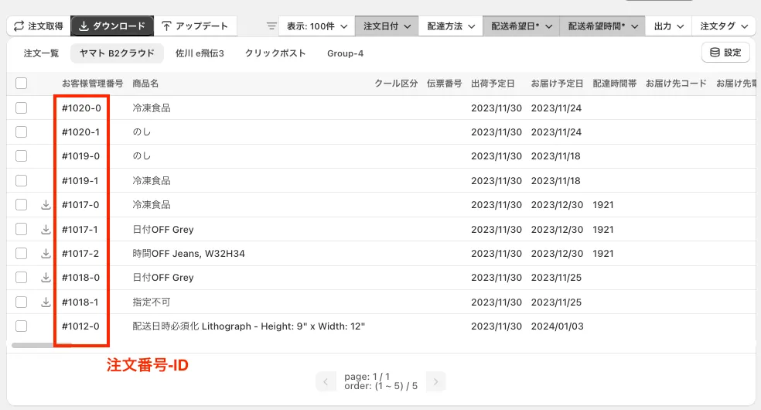Open the 注文タグ dropdown
This screenshot has width=761, height=410.
click(723, 26)
